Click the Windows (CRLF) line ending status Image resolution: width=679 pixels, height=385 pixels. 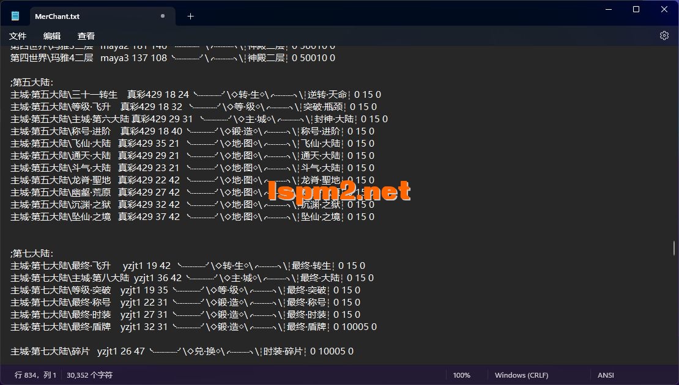pos(521,375)
